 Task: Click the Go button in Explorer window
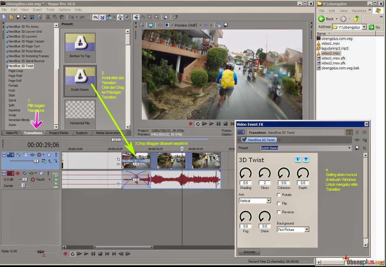[x=375, y=27]
